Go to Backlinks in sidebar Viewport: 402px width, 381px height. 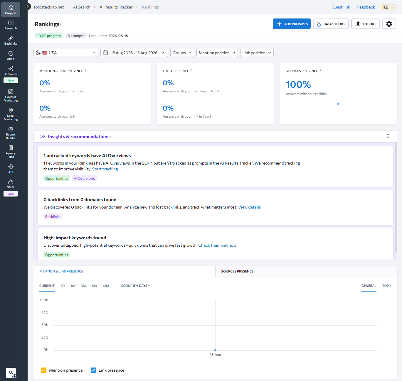(11, 40)
